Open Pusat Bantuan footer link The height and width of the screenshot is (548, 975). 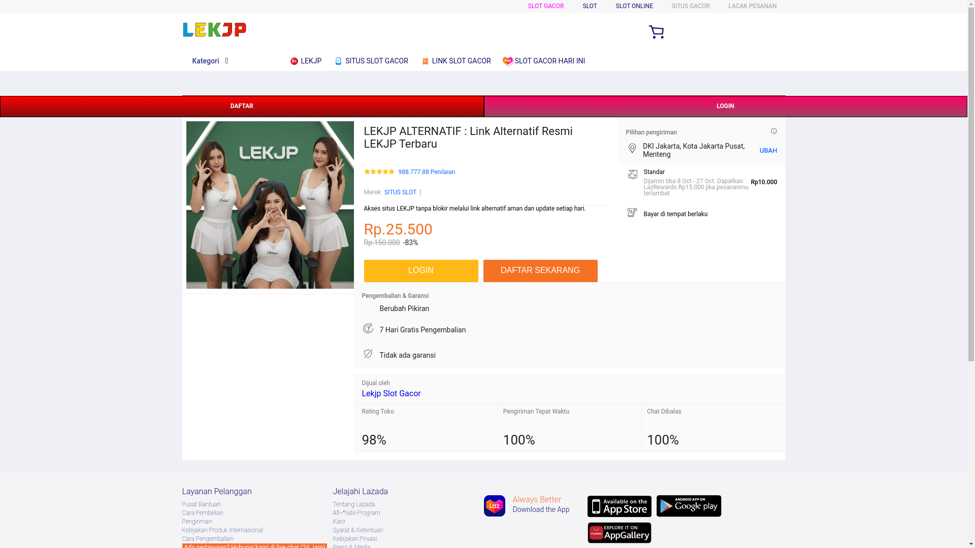click(x=201, y=504)
